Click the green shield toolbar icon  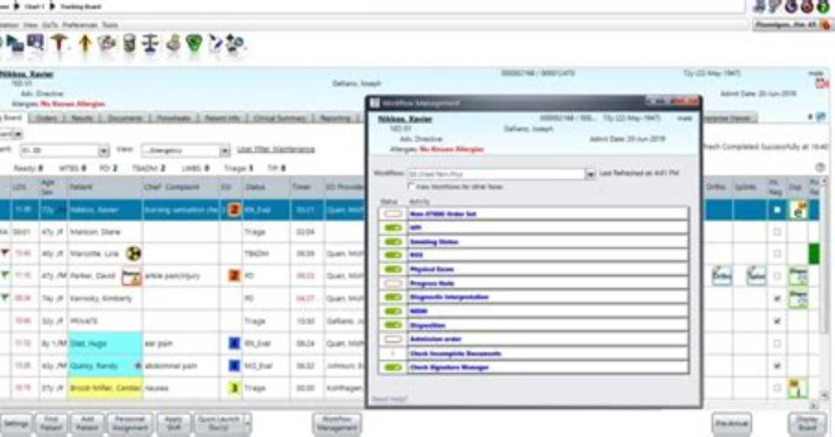pyautogui.click(x=194, y=43)
